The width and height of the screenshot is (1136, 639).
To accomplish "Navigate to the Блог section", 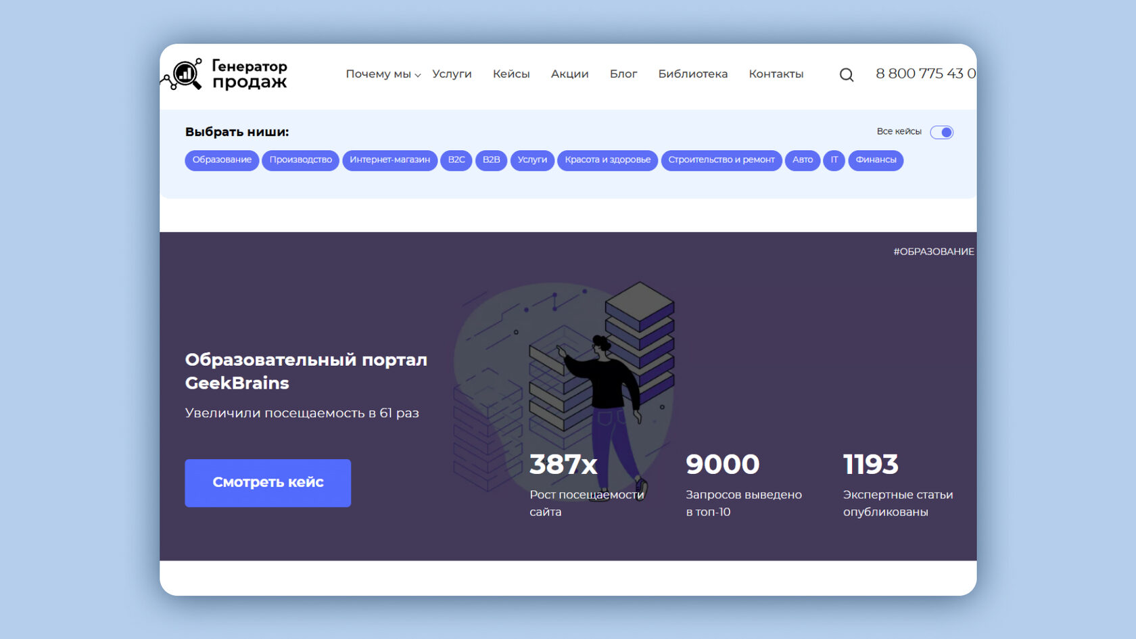I will 623,74.
